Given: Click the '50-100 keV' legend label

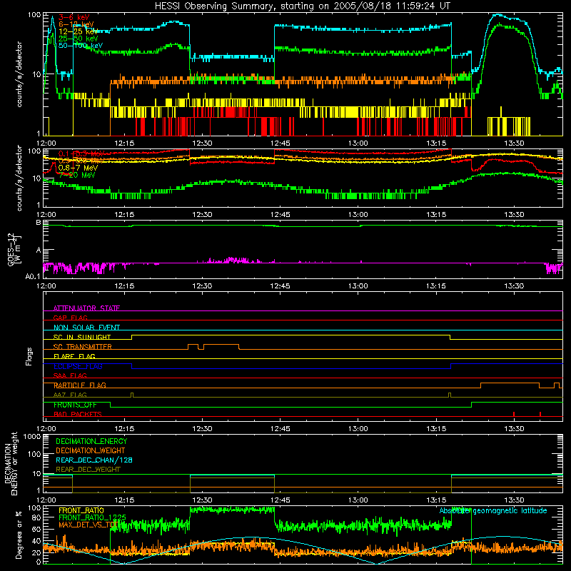Looking at the screenshot, I should click(x=81, y=46).
